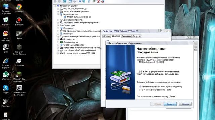This screenshot has height=120, width=215.
Task: Click the red X uninstall toolbar icon
Action: 98,1
